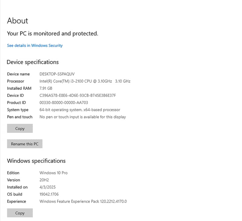242x221 pixels.
Task: Click the Pen and touch label
Action: (20, 117)
